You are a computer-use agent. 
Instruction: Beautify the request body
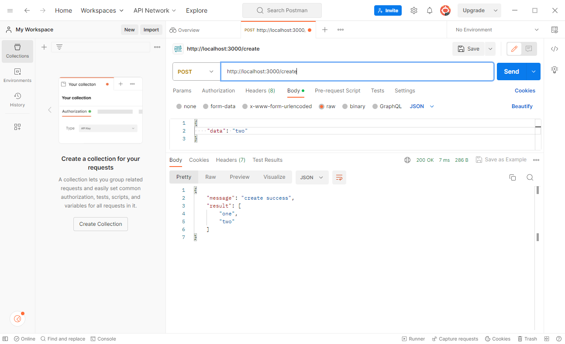click(x=522, y=106)
